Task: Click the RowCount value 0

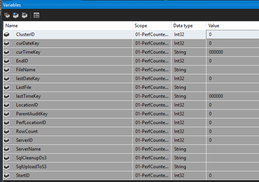Action: click(x=210, y=131)
